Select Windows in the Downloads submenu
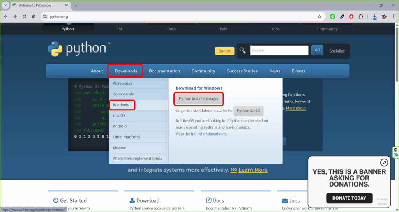Image resolution: width=399 pixels, height=212 pixels. [x=121, y=105]
